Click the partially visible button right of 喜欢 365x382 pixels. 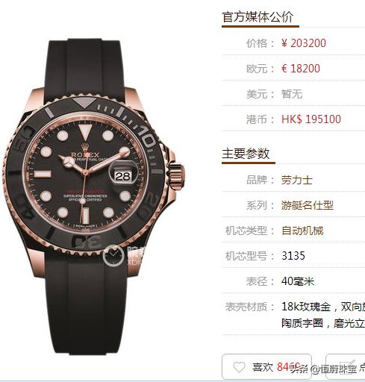pyautogui.click(x=346, y=367)
